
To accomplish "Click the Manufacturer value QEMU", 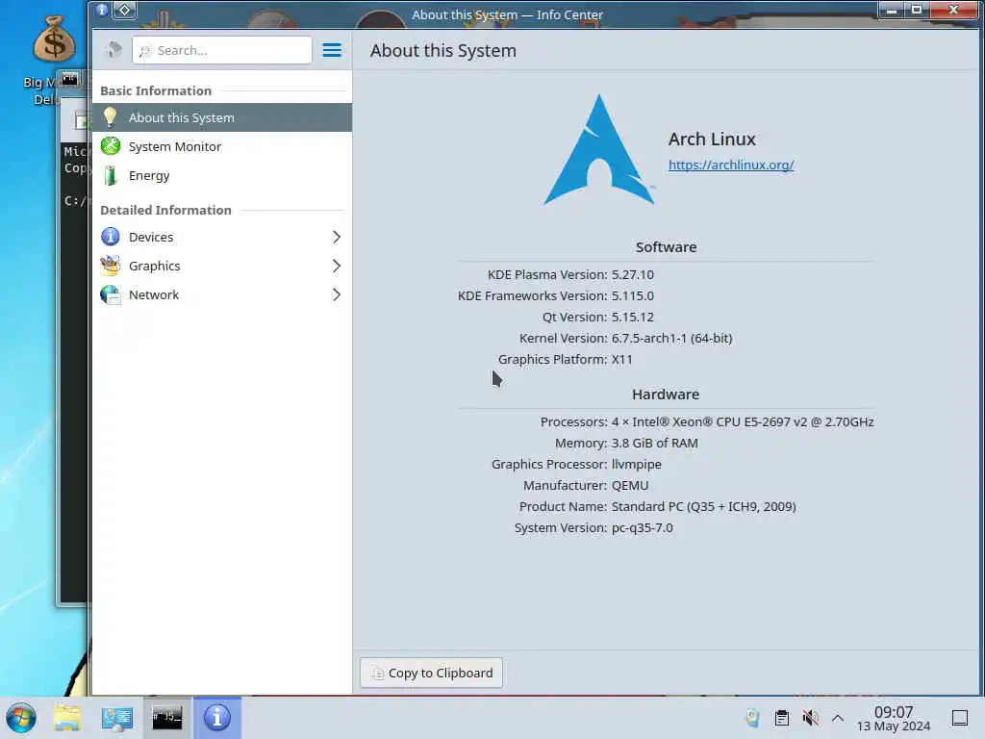I will pos(630,485).
